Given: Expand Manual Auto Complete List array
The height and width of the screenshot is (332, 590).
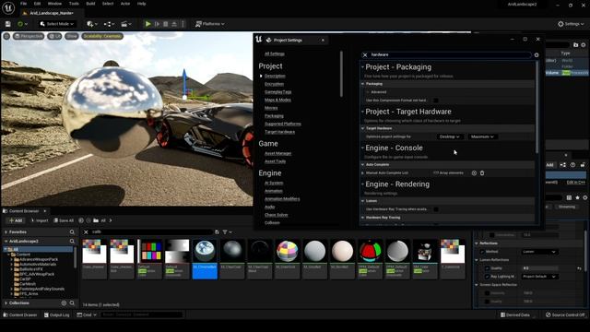Looking at the screenshot, I should [x=362, y=173].
